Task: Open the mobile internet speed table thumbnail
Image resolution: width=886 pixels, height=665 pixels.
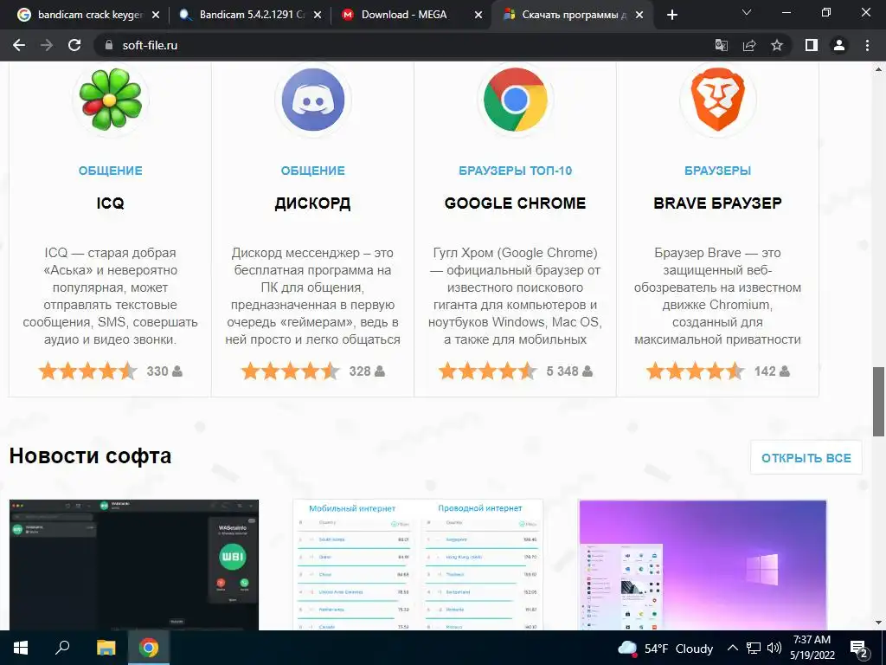Action: (x=418, y=565)
